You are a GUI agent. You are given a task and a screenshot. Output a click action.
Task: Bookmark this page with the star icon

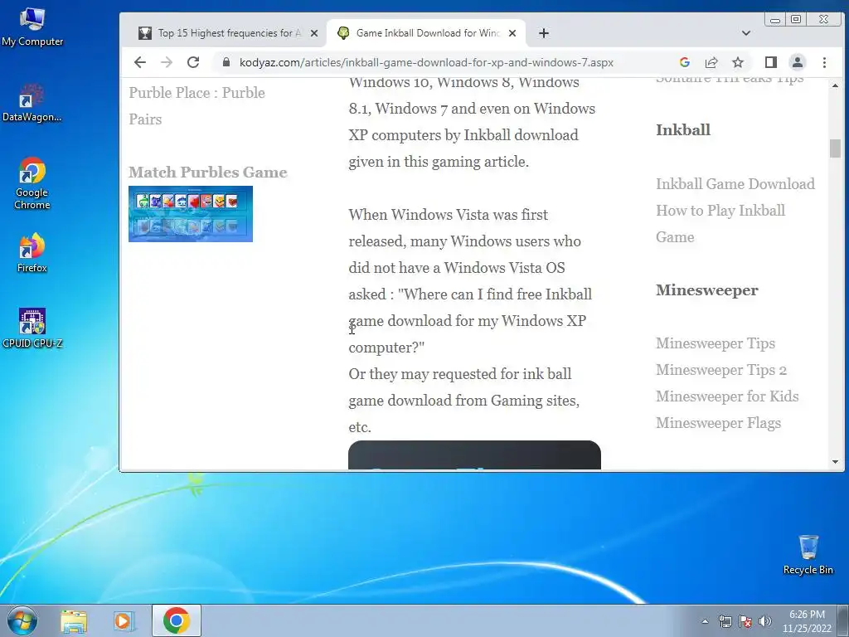tap(737, 62)
